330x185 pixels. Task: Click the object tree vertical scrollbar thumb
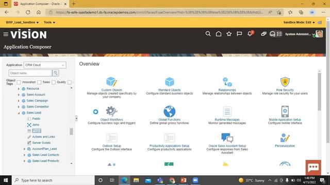(x=71, y=132)
